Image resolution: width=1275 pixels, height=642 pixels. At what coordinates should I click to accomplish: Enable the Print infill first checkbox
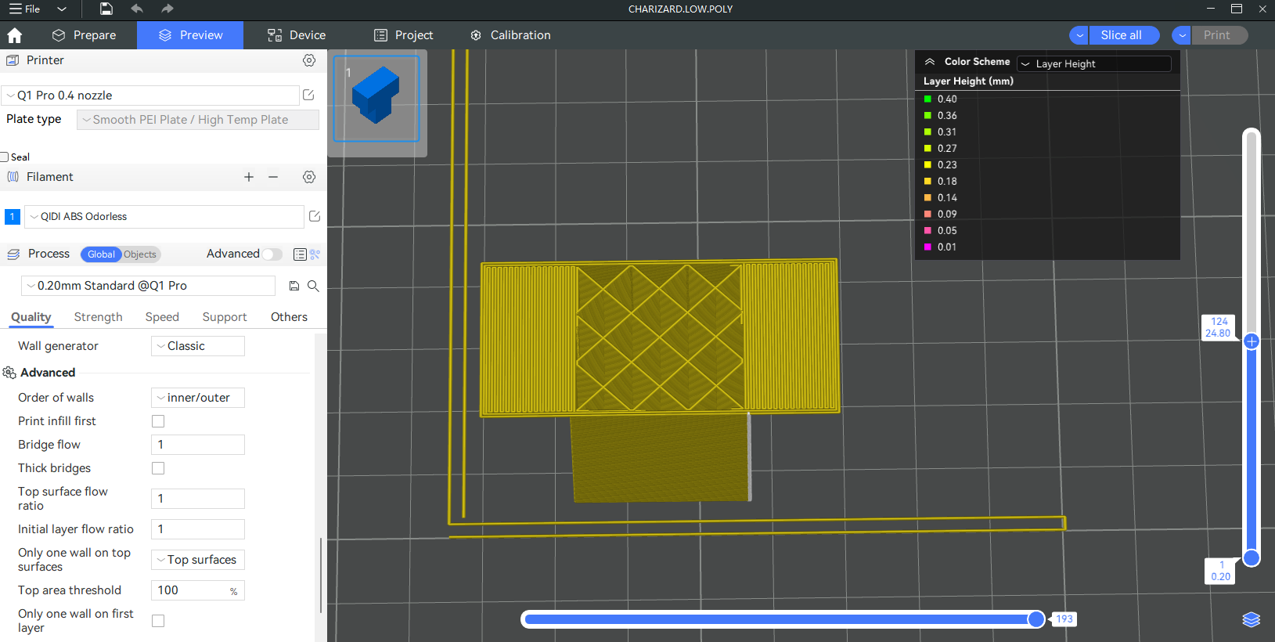[158, 421]
